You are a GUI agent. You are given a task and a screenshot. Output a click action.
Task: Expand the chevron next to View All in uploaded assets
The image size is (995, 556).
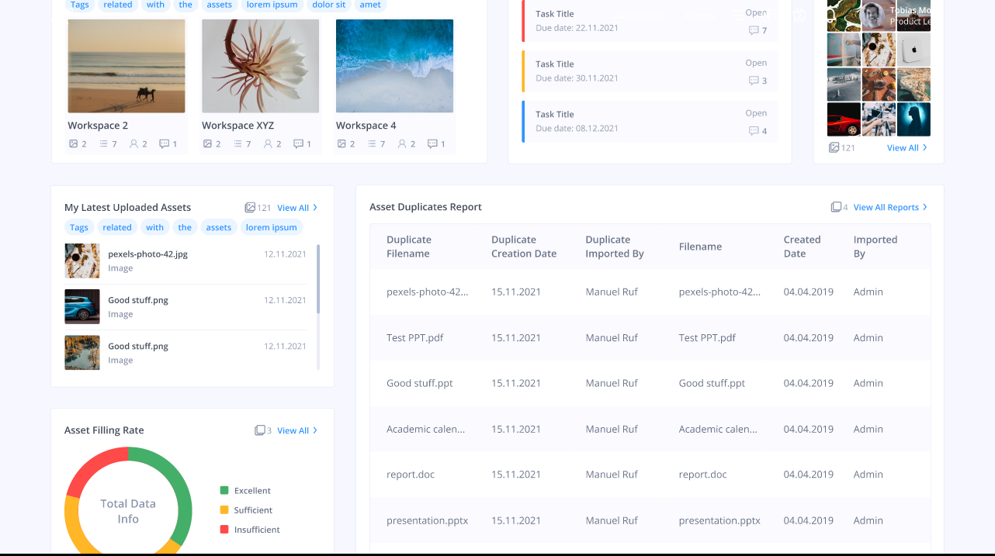pyautogui.click(x=314, y=207)
